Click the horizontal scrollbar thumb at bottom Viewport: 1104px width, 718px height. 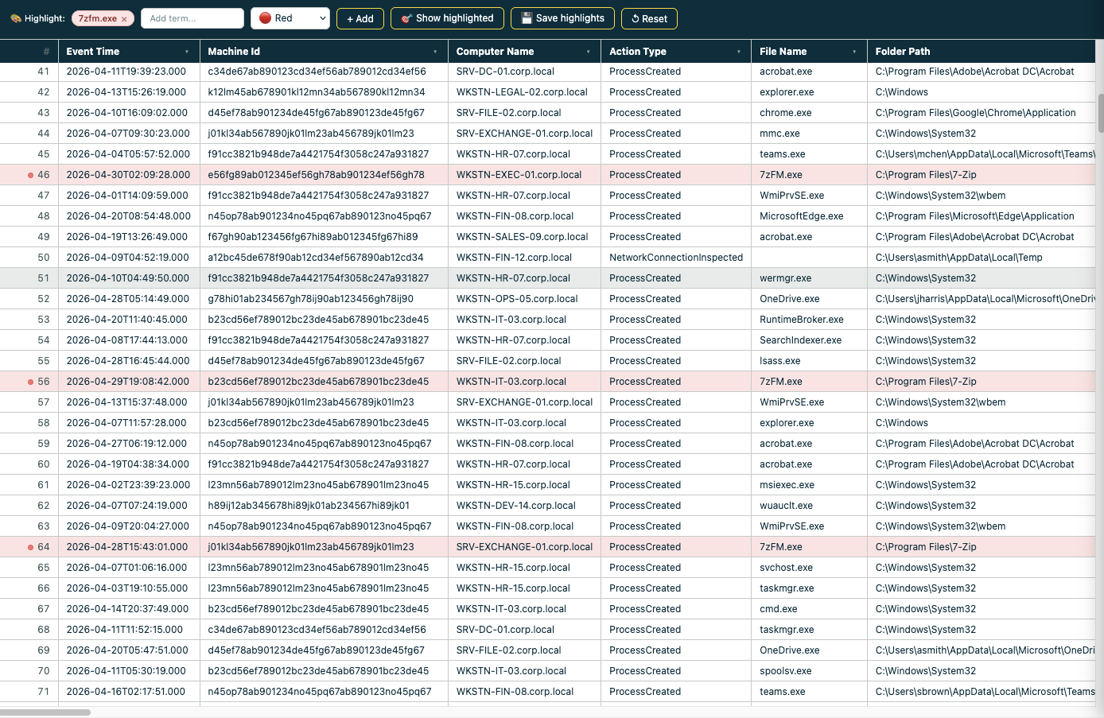pos(45,712)
